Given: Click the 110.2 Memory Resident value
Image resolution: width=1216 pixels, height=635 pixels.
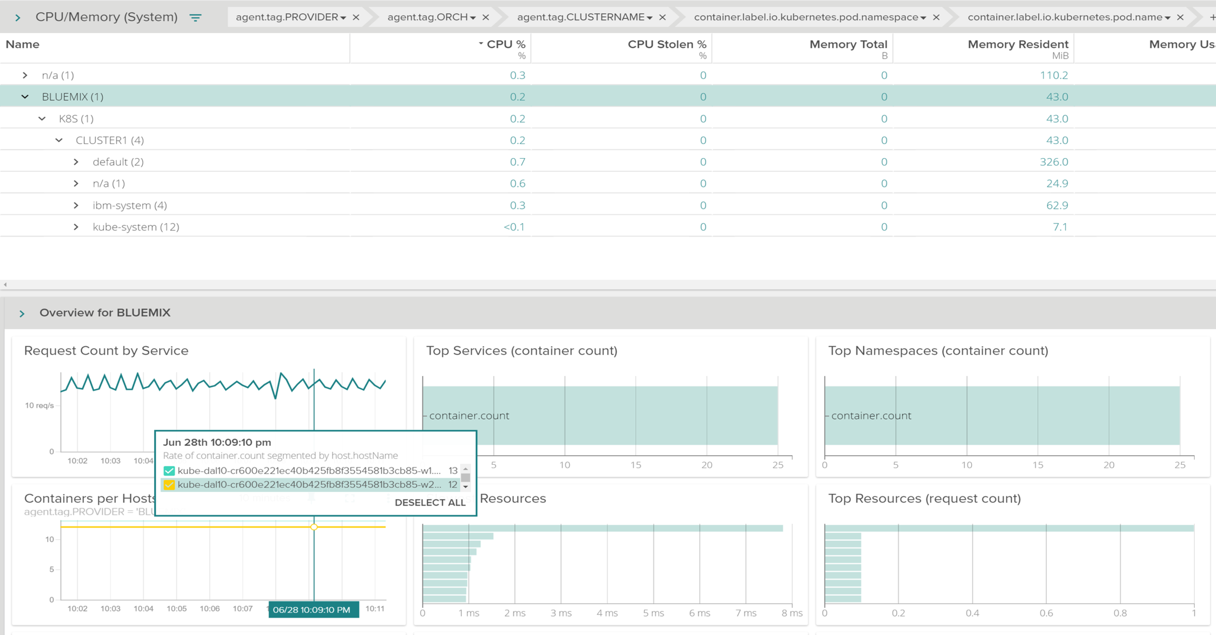Looking at the screenshot, I should [x=1054, y=75].
